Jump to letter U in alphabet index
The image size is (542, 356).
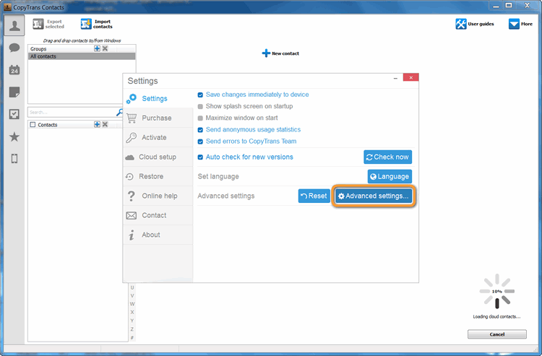pyautogui.click(x=132, y=287)
